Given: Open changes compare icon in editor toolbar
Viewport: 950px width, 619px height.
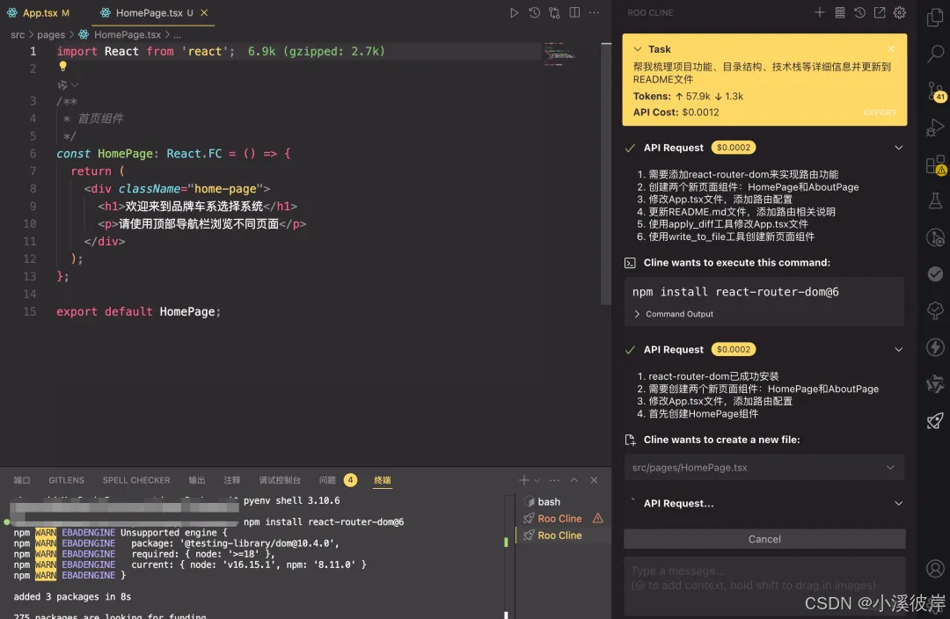Looking at the screenshot, I should click(554, 12).
